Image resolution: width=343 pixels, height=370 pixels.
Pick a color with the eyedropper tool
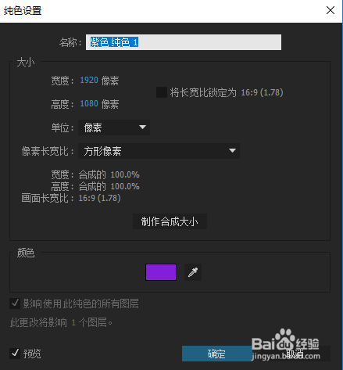[x=193, y=272]
